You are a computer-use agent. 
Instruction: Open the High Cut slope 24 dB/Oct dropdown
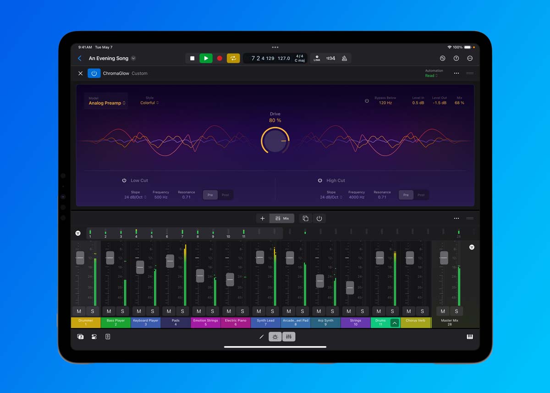click(x=331, y=197)
